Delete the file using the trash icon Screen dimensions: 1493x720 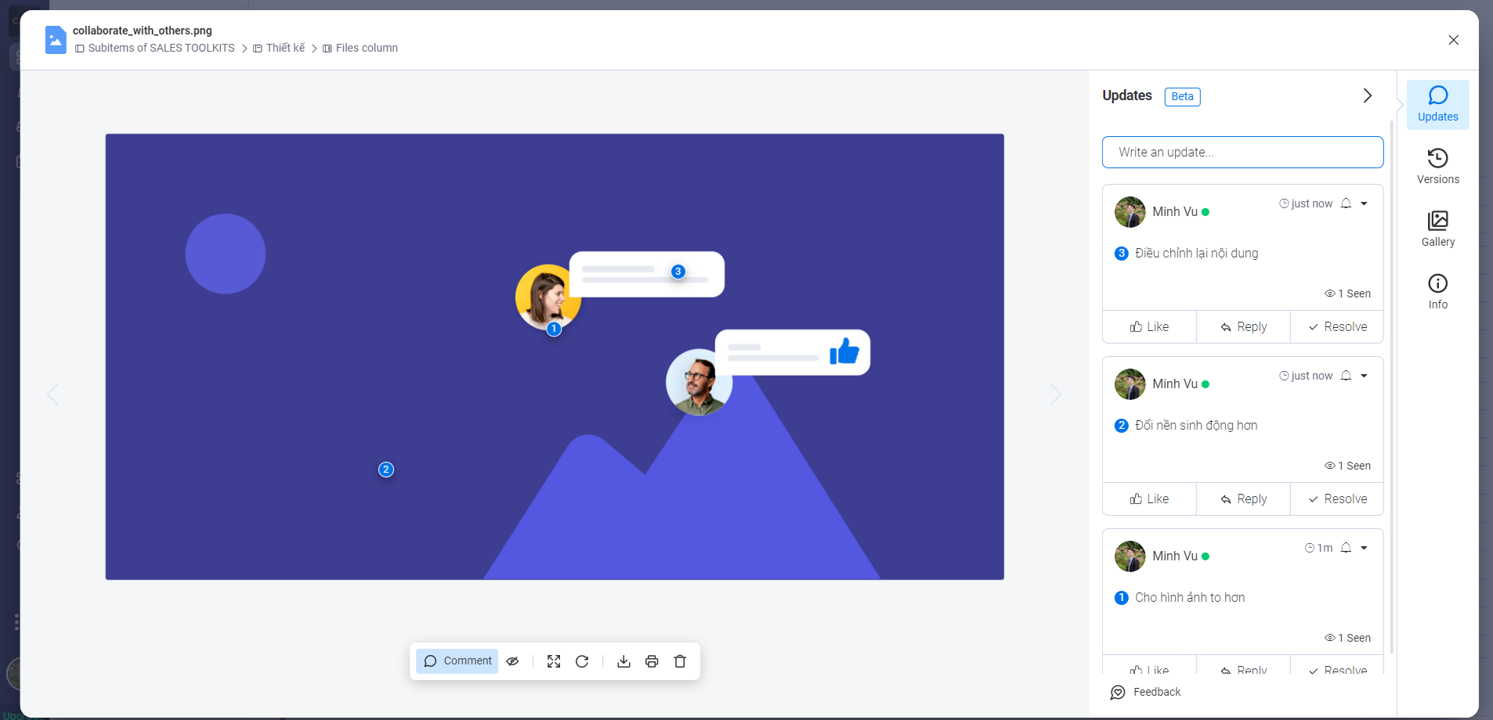[680, 661]
